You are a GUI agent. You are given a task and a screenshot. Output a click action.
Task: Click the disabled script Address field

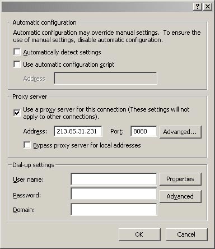(105, 79)
